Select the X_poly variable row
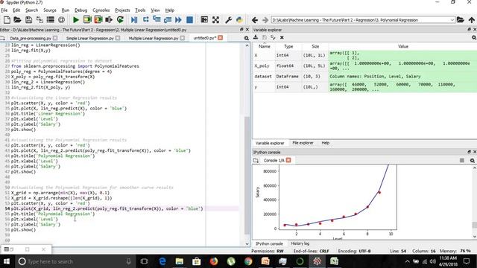477x268 pixels. click(364, 66)
